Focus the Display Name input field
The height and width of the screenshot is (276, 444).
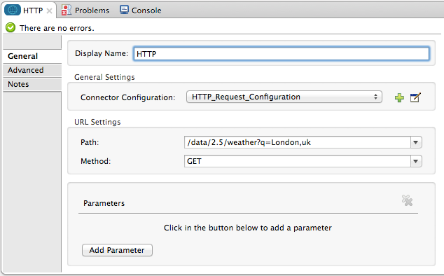[x=282, y=53]
